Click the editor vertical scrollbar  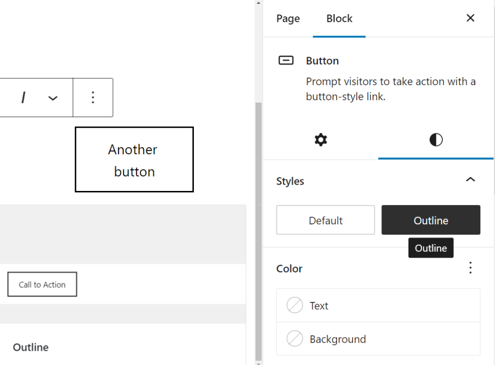tap(259, 231)
